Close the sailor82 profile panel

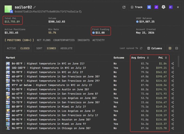[178, 7]
